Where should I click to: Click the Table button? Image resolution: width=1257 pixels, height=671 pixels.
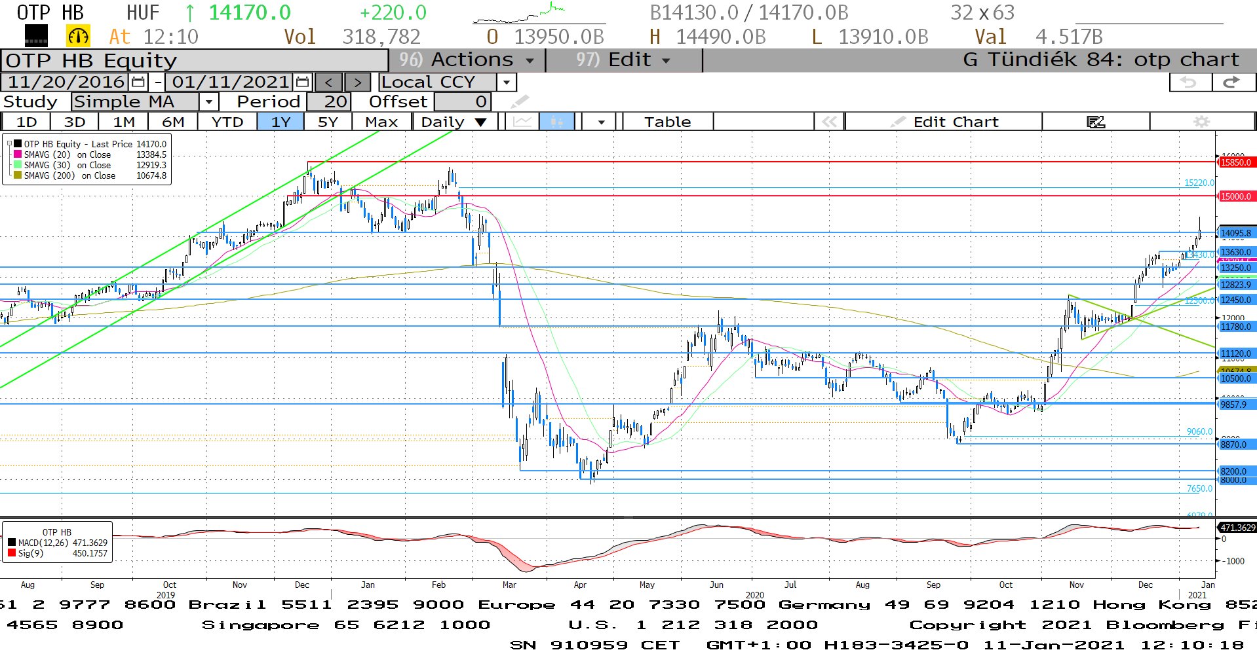coord(667,122)
